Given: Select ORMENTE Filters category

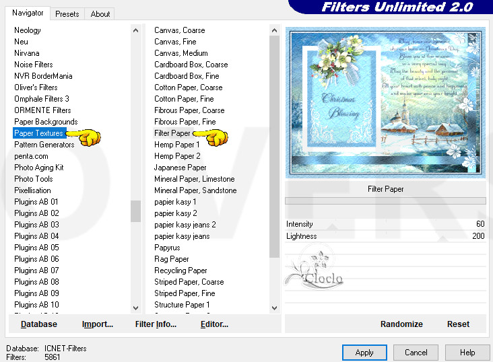Looking at the screenshot, I should pos(42,110).
